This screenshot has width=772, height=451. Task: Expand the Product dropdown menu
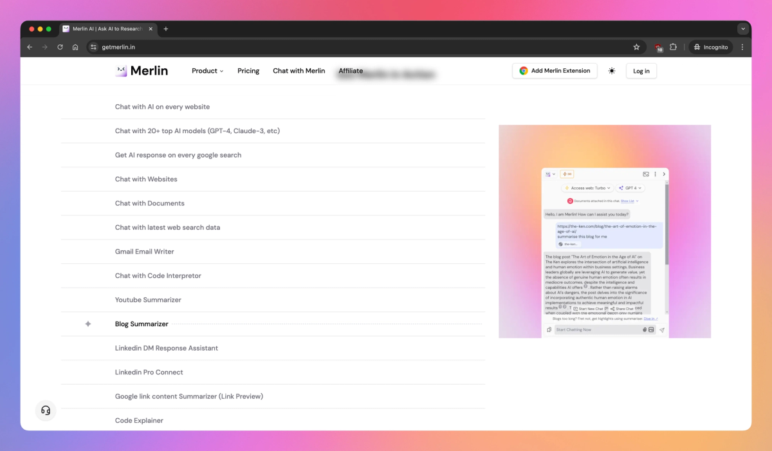click(207, 71)
